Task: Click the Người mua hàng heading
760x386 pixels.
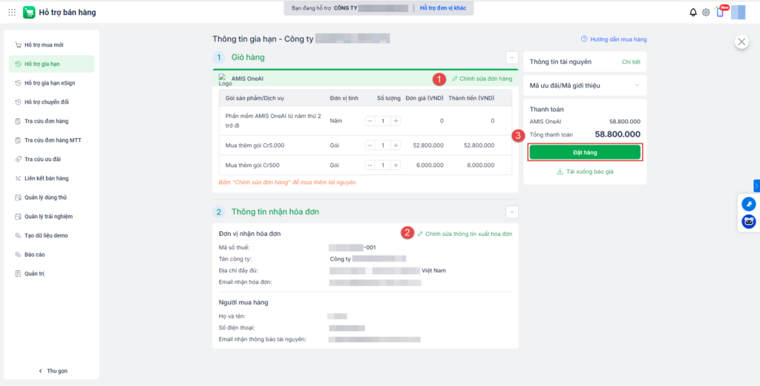Action: 243,303
